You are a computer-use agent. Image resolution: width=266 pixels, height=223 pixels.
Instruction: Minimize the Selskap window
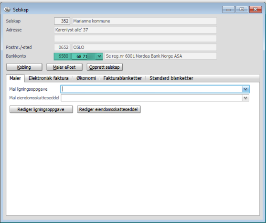[x=228, y=10]
